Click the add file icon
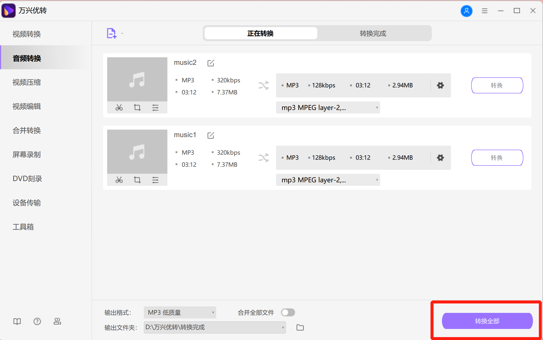The height and width of the screenshot is (340, 543). [111, 33]
